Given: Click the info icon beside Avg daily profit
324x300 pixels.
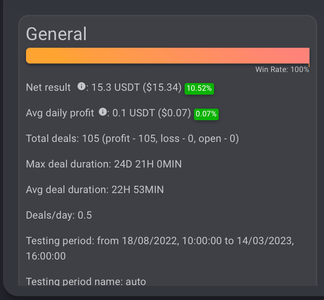Looking at the screenshot, I should pos(102,112).
